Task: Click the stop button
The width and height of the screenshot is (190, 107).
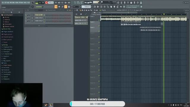Action: 43,3
